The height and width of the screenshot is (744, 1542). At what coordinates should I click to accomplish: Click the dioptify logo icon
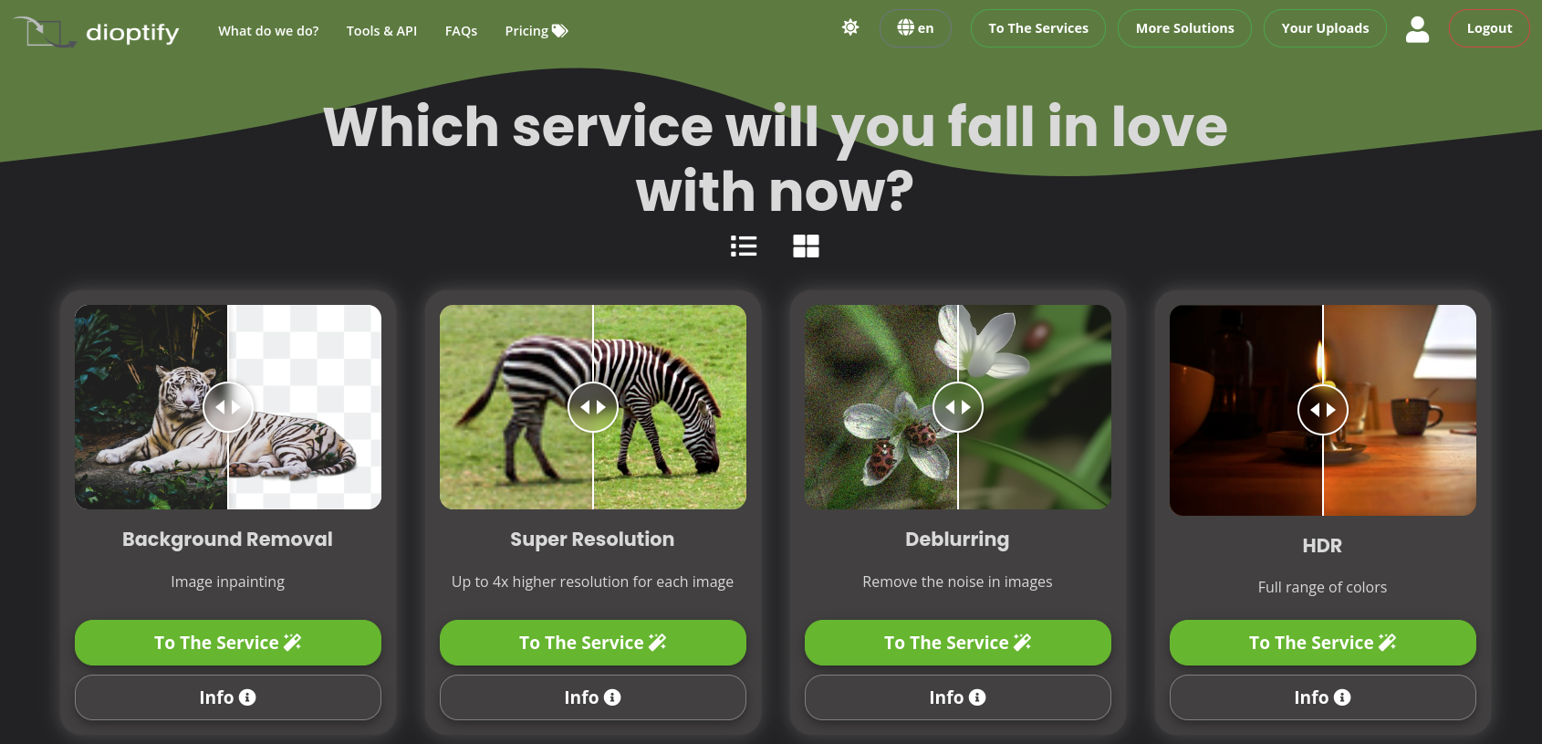coord(44,32)
